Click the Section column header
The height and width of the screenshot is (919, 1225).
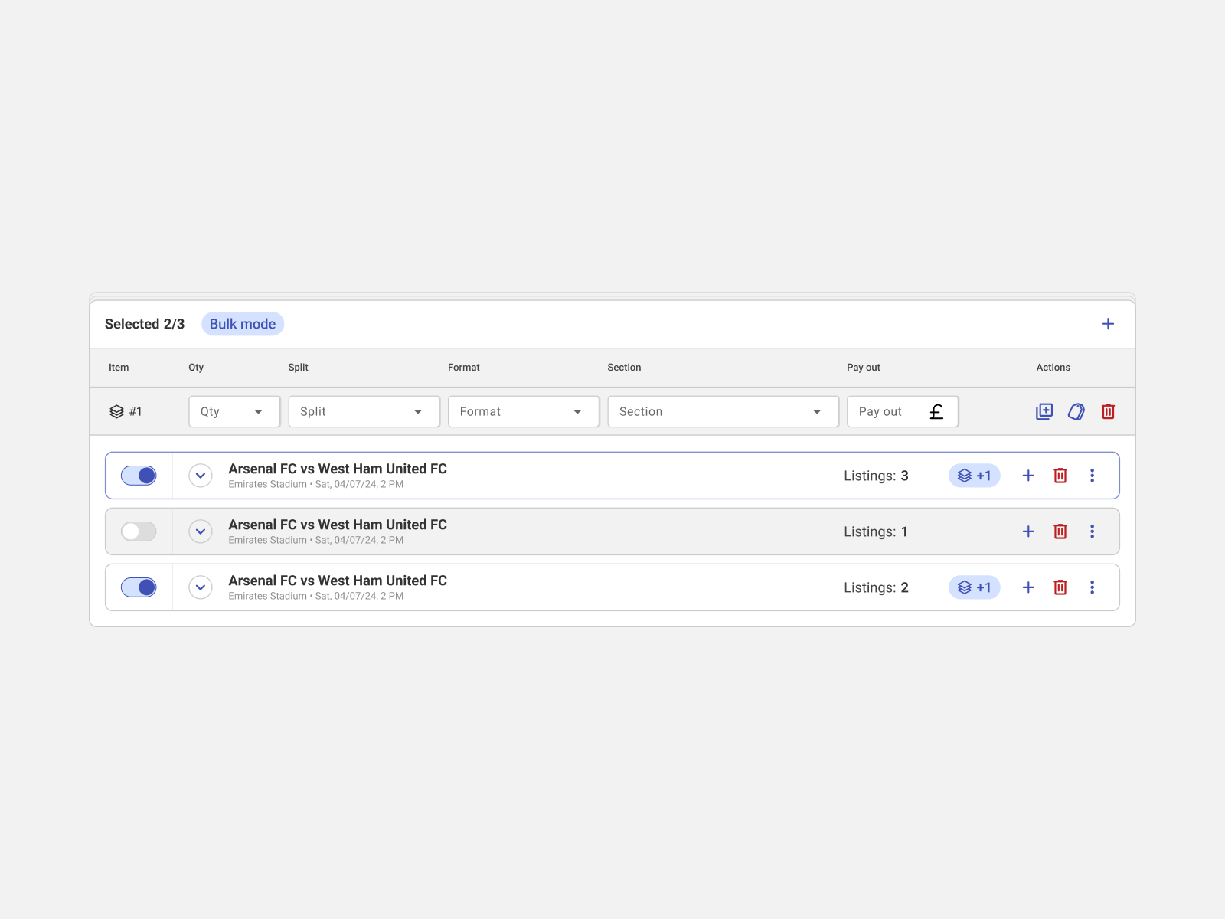[624, 368]
